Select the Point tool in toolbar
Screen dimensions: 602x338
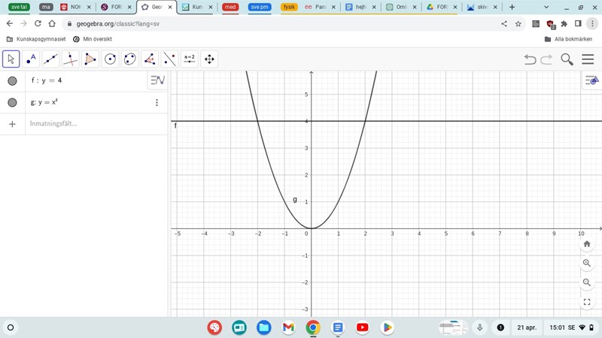pos(31,59)
